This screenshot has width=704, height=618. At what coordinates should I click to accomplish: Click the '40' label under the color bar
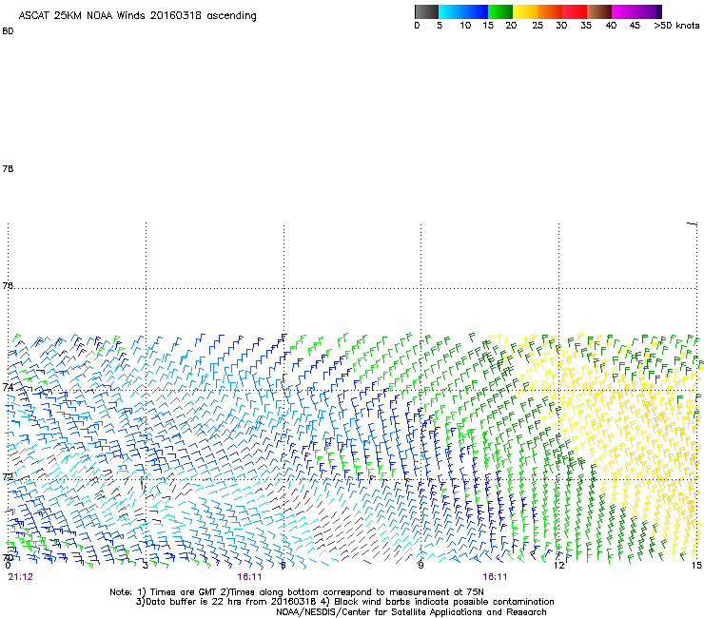tap(611, 26)
